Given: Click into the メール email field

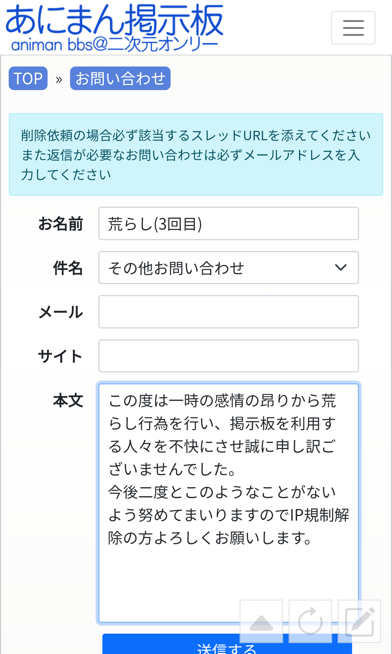Looking at the screenshot, I should (x=229, y=312).
